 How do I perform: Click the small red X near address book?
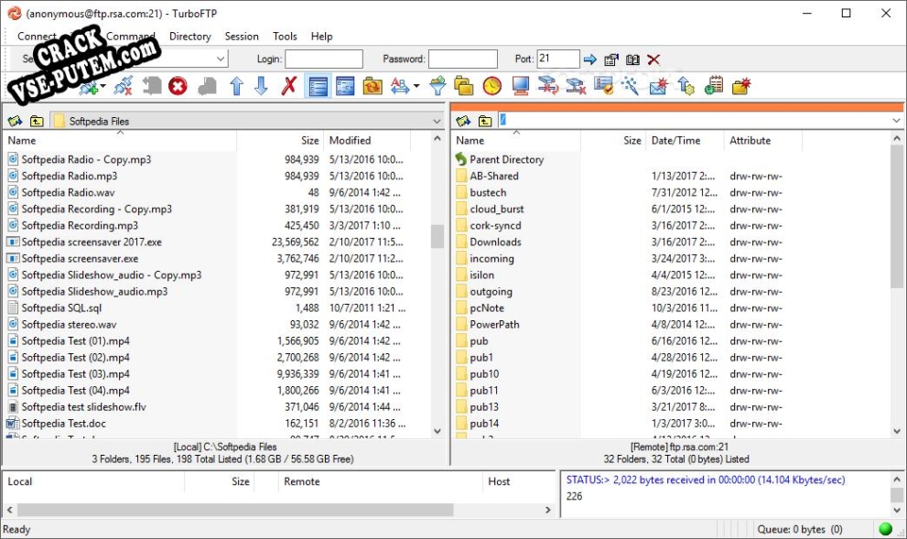[653, 59]
